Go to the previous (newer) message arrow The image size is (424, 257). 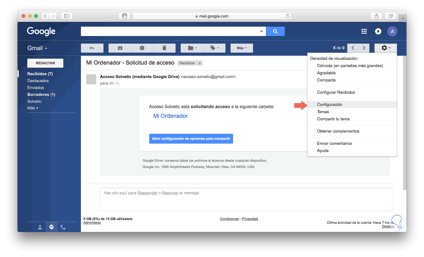pos(353,48)
